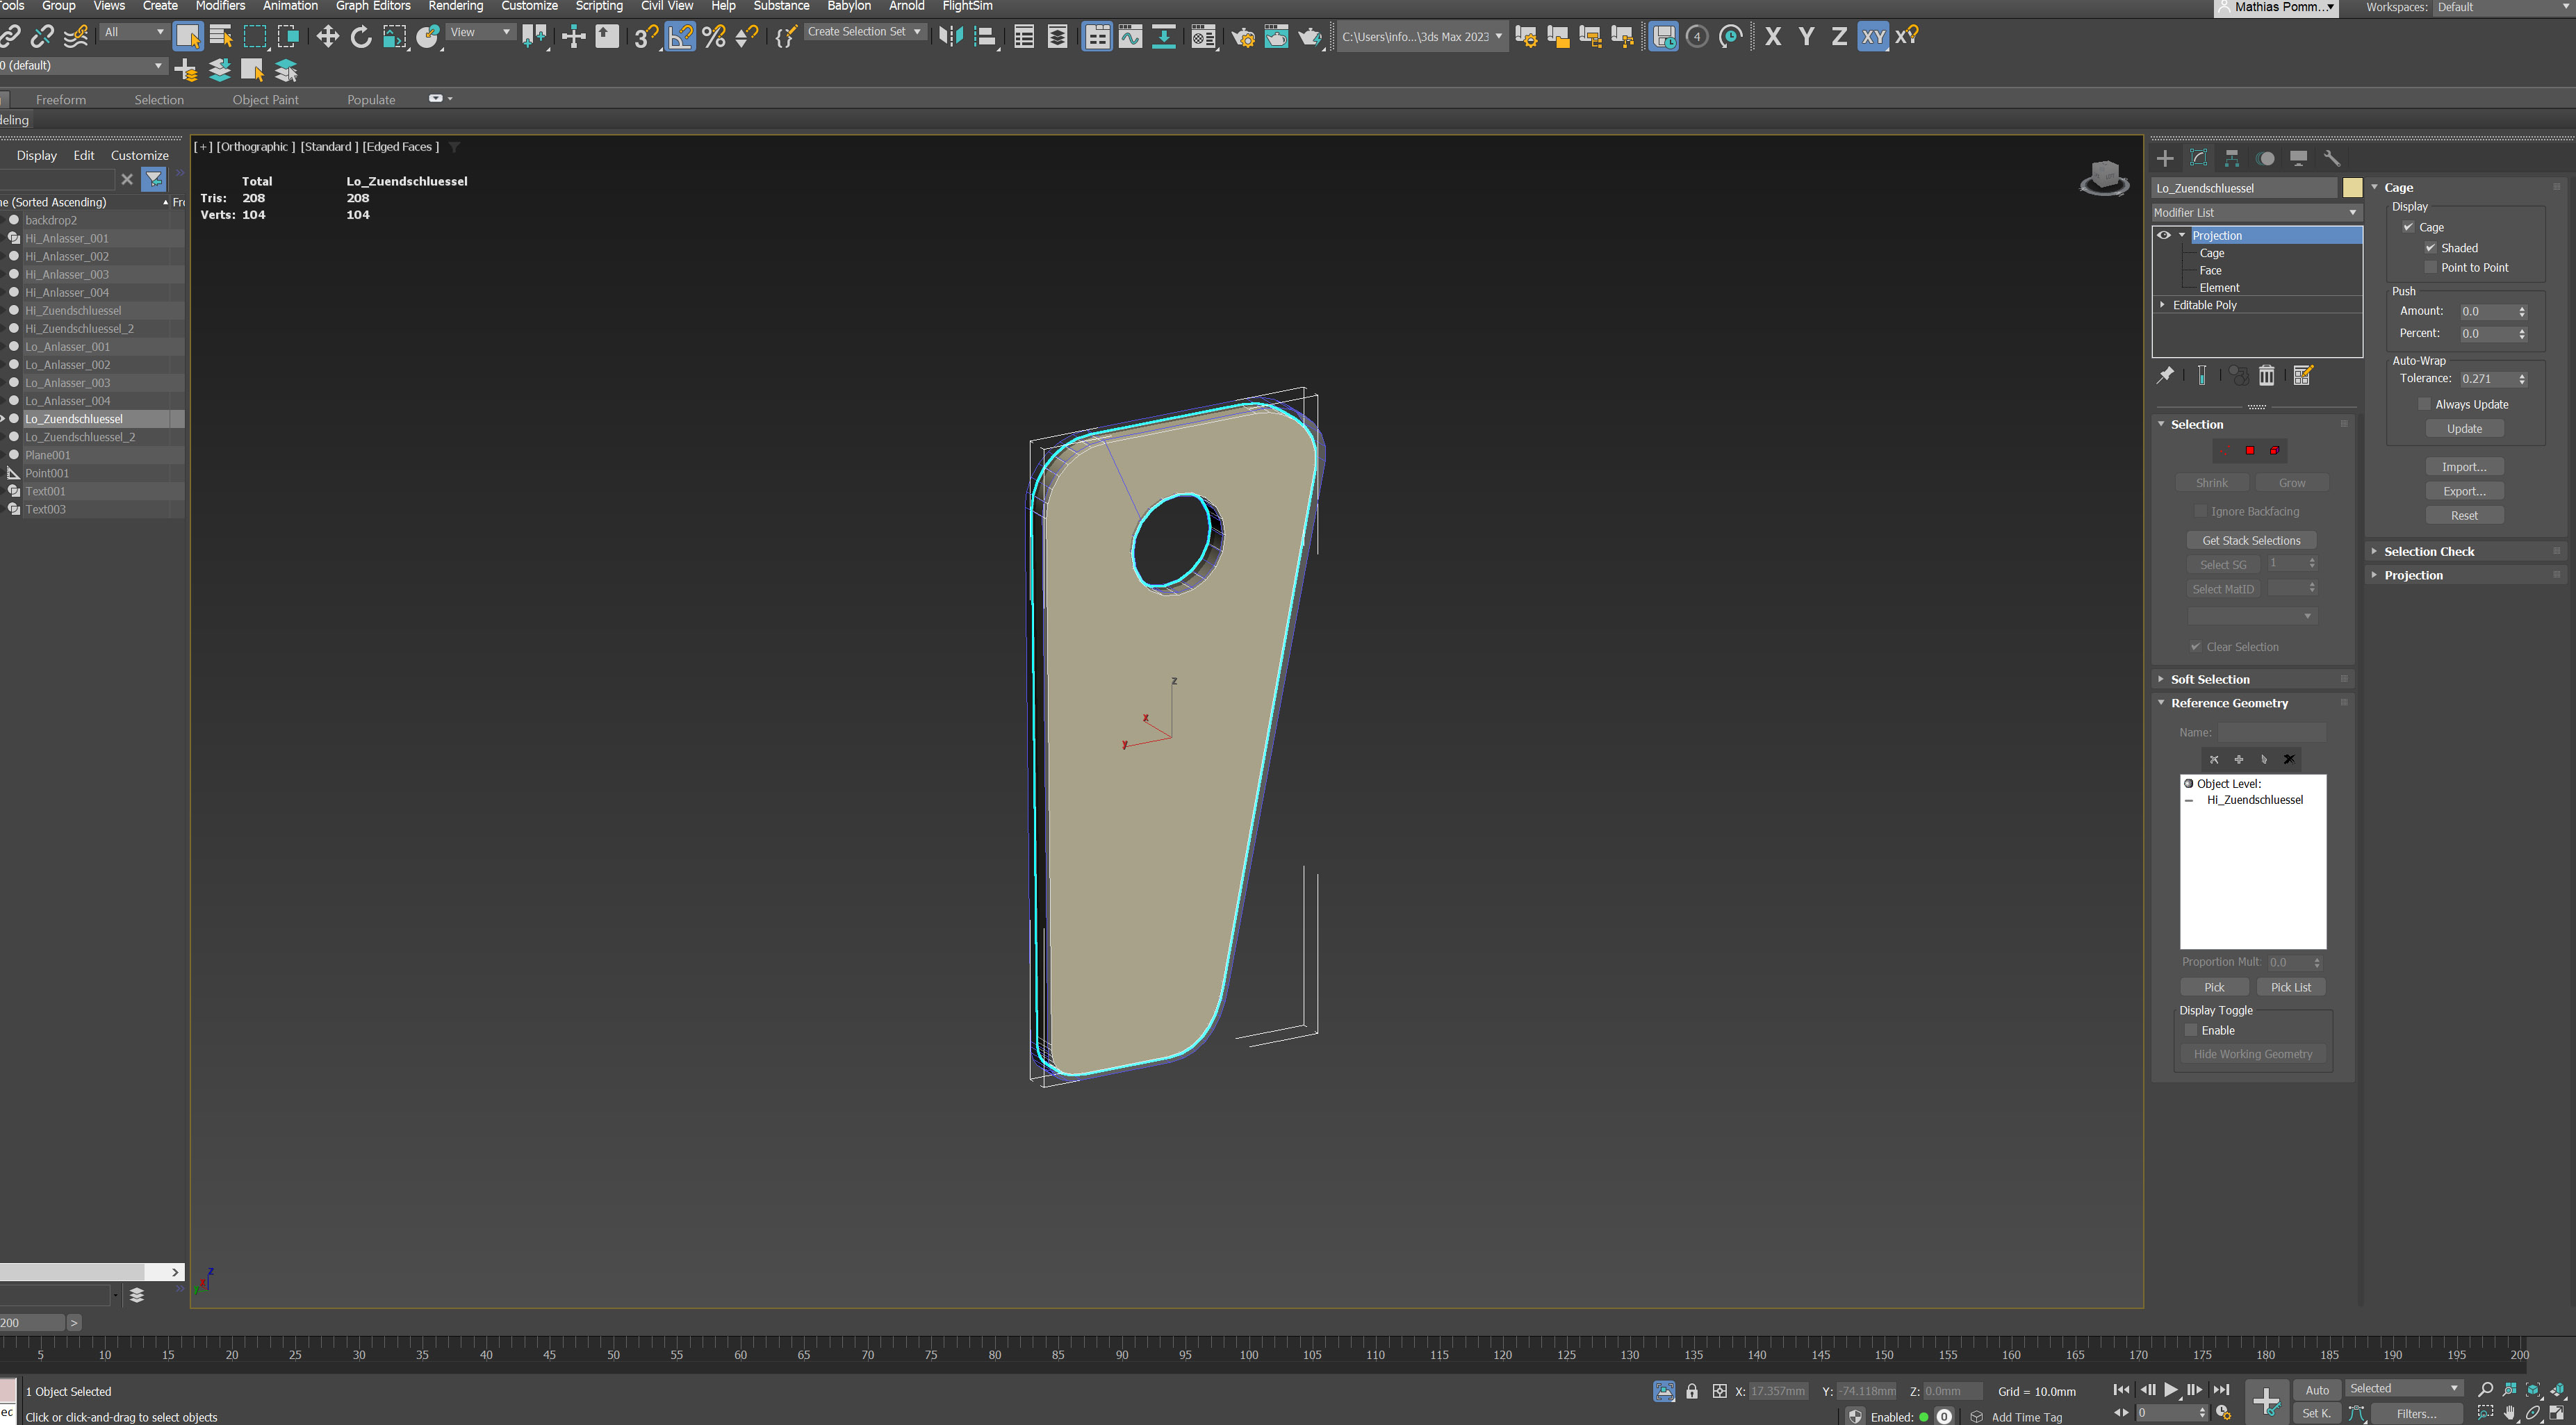This screenshot has height=1425, width=2576.
Task: Click the Pin Stack icon
Action: point(2165,375)
